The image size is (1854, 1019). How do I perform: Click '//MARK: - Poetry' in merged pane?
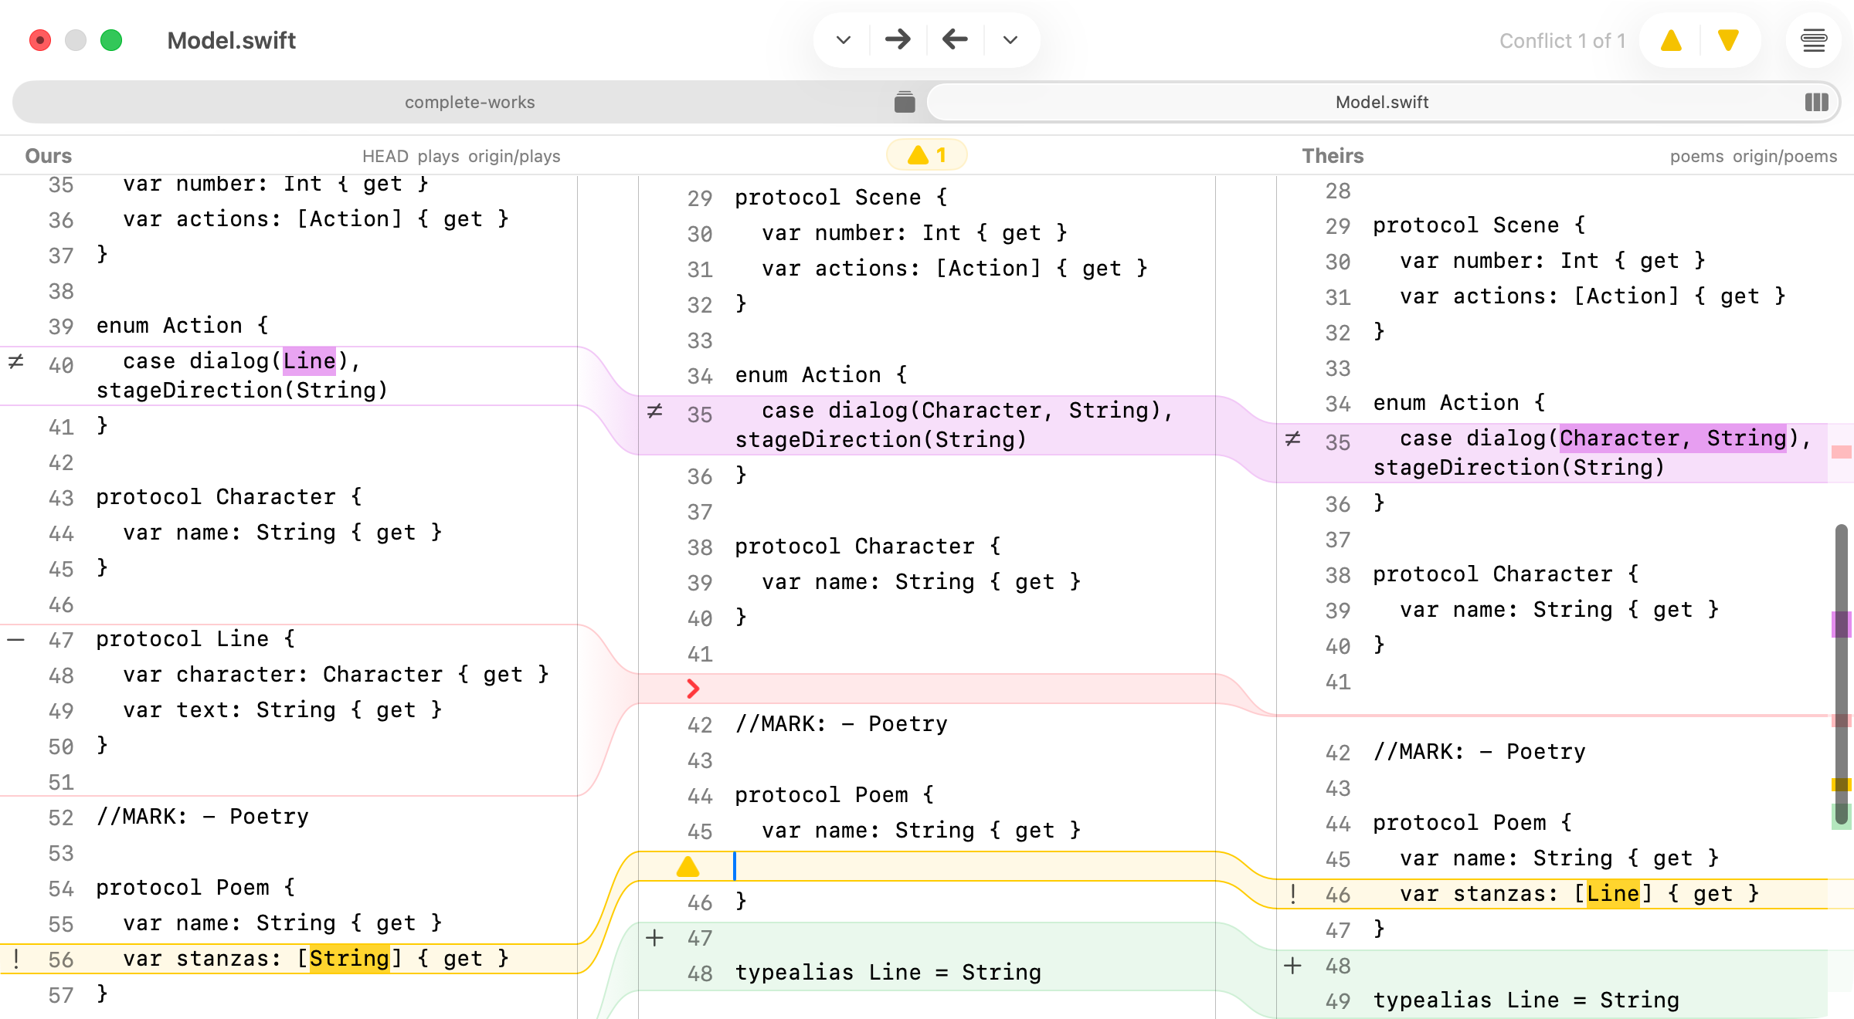(840, 723)
